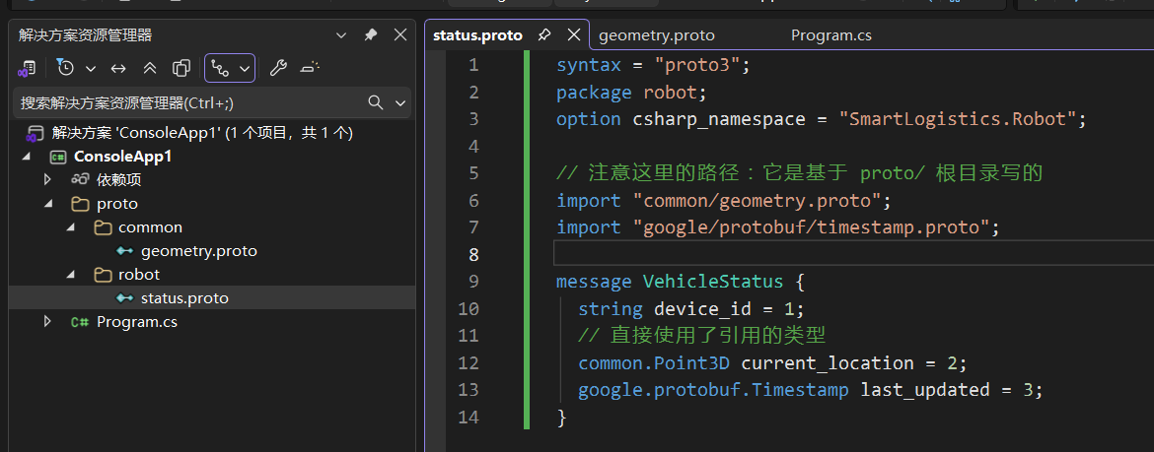Click the switch solution views icon
1154x452 pixels.
(x=27, y=68)
